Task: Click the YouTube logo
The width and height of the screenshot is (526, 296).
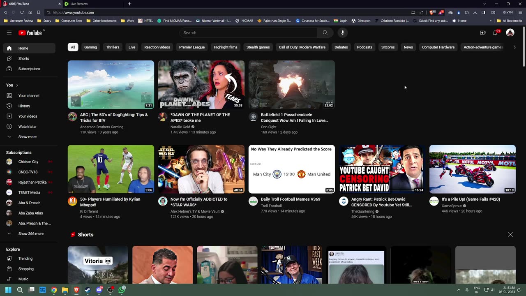Action: coord(31,32)
